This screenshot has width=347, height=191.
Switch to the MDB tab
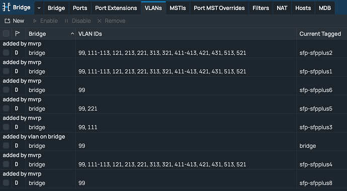click(x=325, y=8)
